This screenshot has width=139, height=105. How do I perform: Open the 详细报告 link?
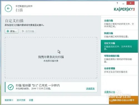[90, 89]
